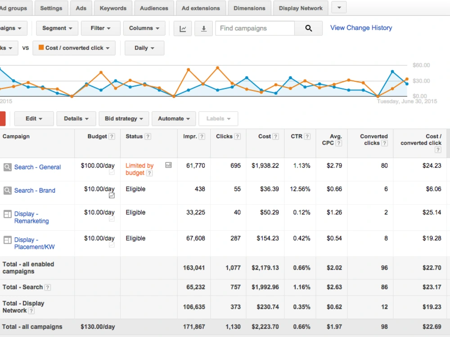Click the orange peak data point on chart
The width and height of the screenshot is (450, 337).
coord(217,68)
